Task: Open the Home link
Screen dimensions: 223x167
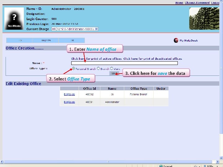Action: (x=179, y=2)
